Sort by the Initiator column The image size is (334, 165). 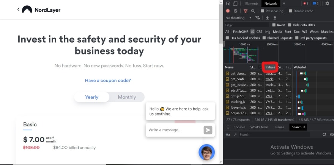tap(270, 67)
